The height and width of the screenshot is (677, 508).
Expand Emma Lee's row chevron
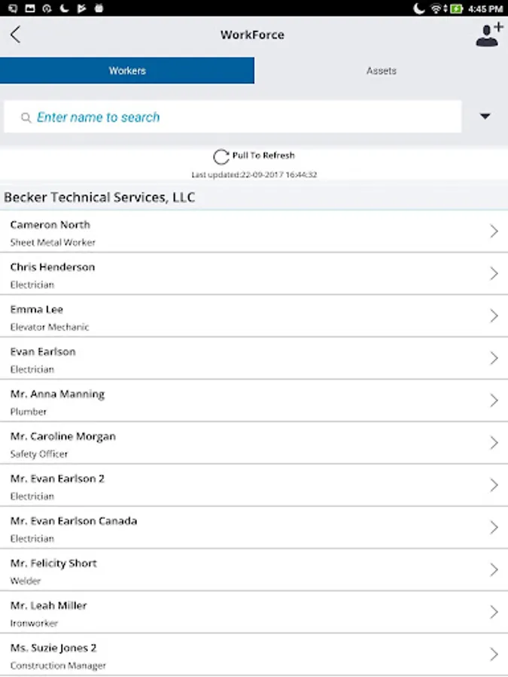point(494,316)
